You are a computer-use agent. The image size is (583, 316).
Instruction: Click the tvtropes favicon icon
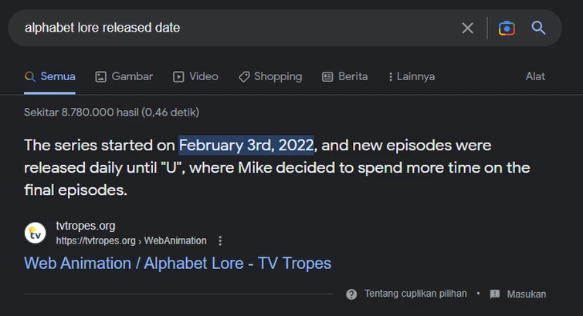[x=35, y=233]
